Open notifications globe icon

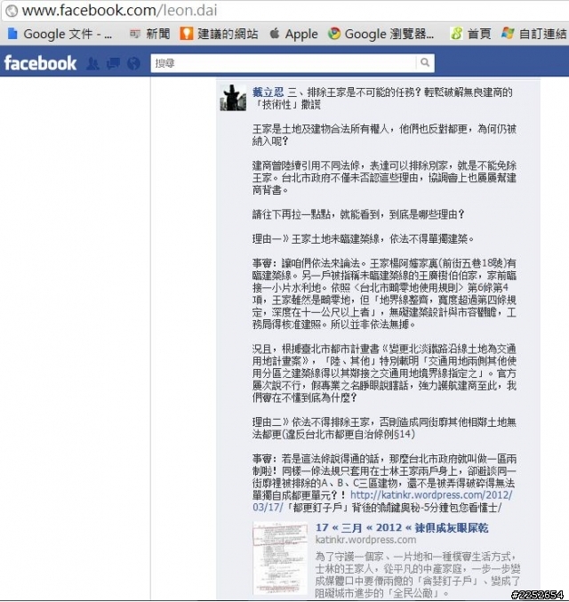(133, 63)
